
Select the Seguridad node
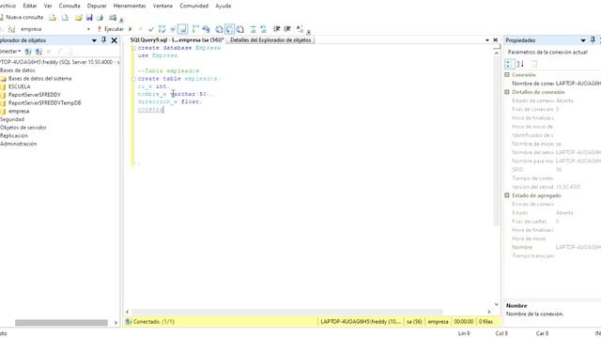click(12, 119)
